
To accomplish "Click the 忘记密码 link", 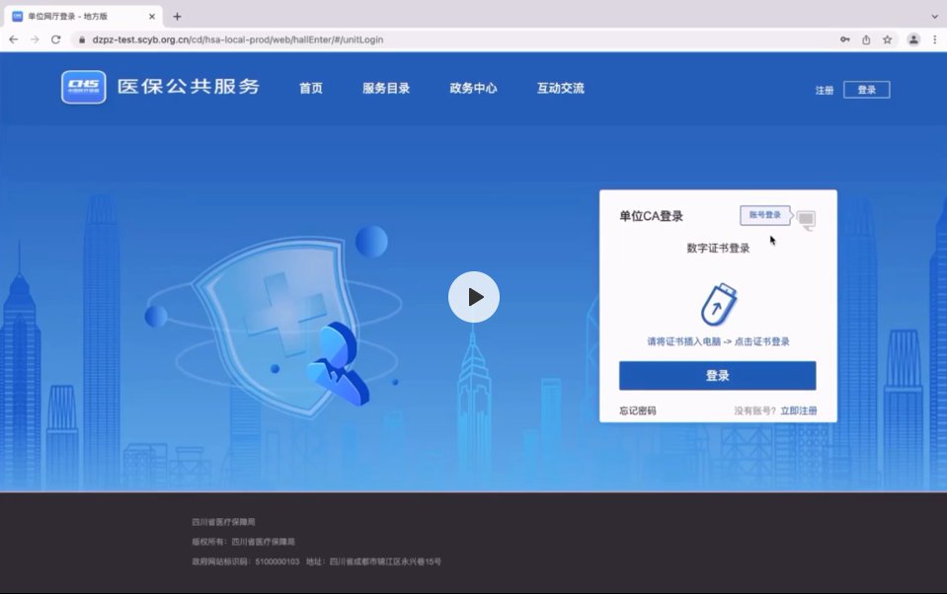I will click(637, 410).
